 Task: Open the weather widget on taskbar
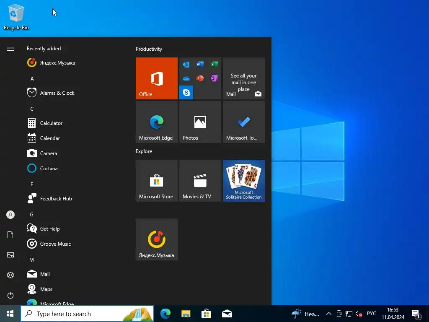point(305,314)
